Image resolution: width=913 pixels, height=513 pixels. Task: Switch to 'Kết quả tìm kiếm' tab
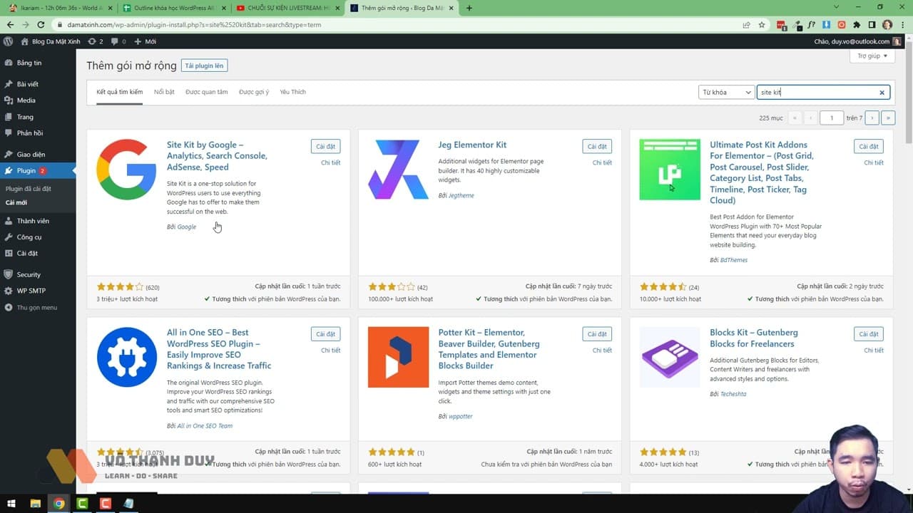[x=120, y=92]
